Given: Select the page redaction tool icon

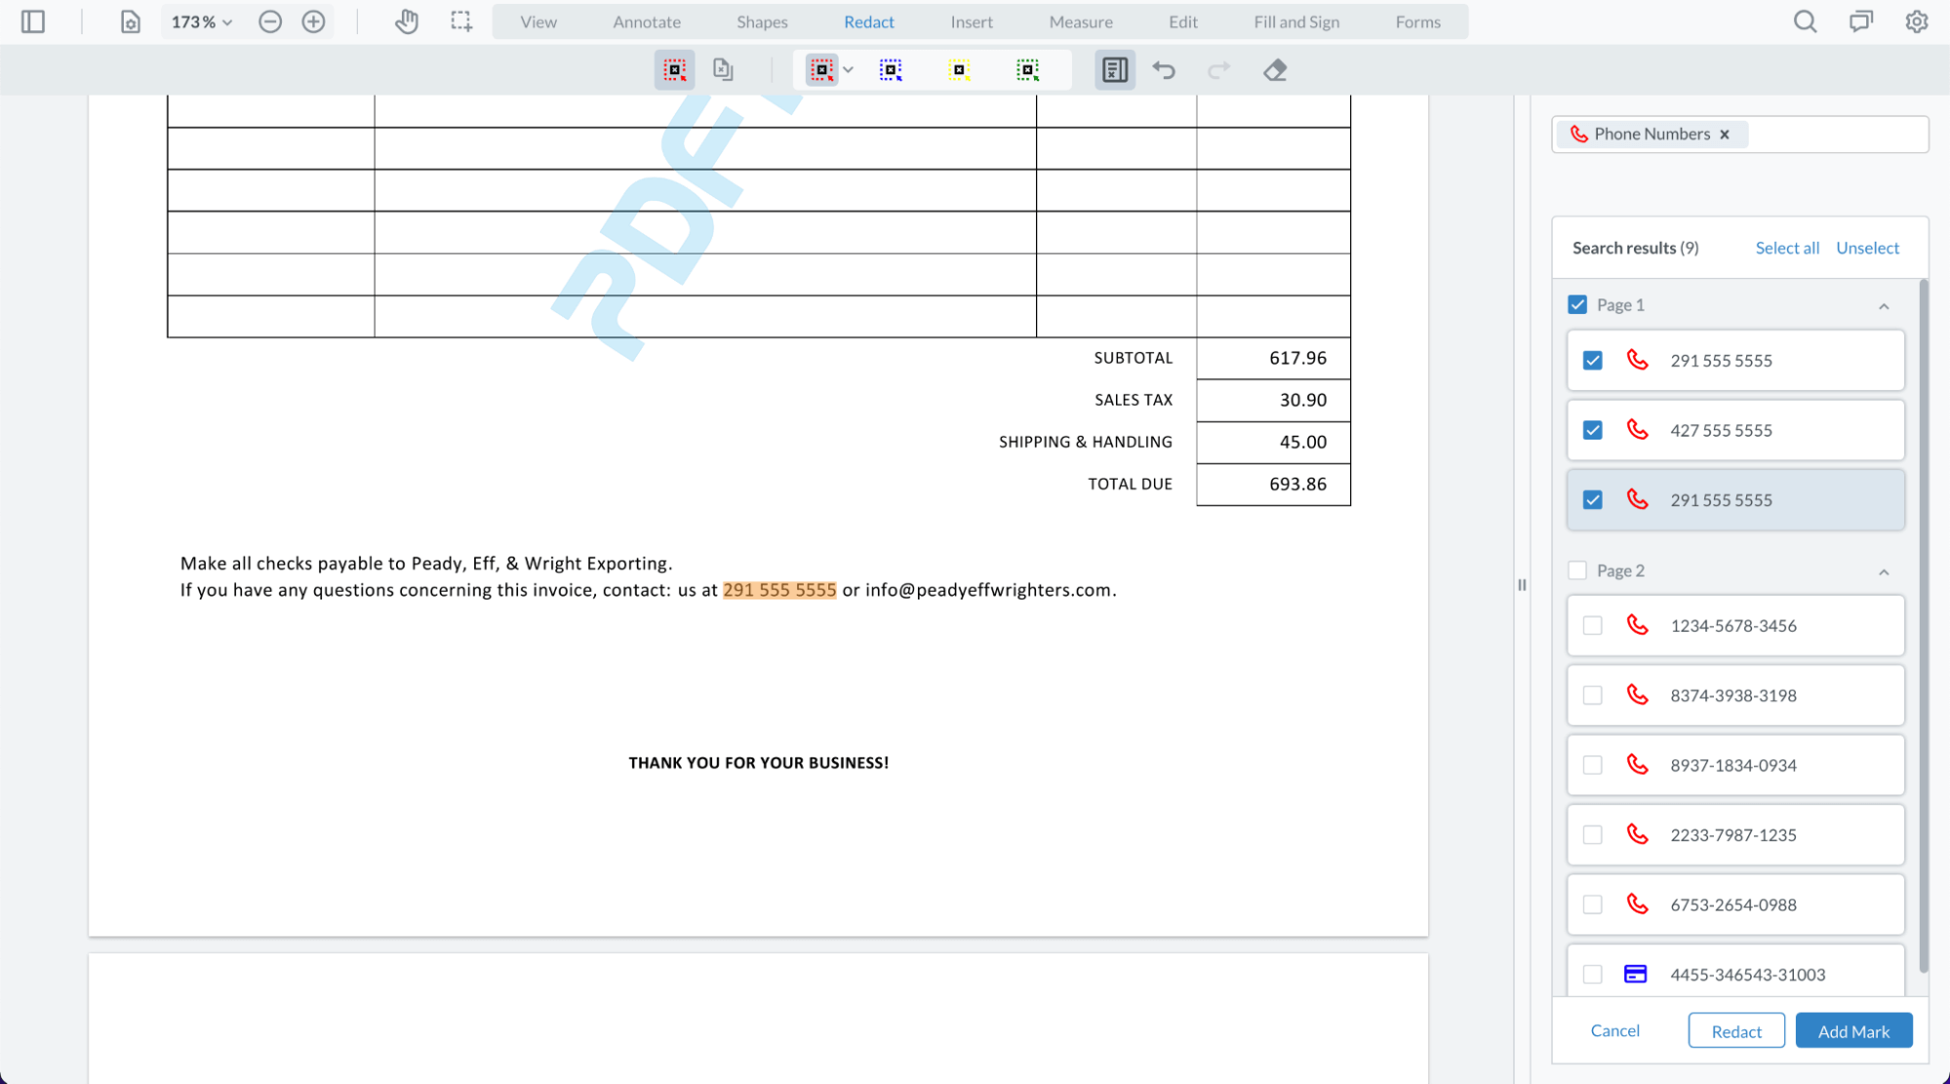Looking at the screenshot, I should pos(723,69).
